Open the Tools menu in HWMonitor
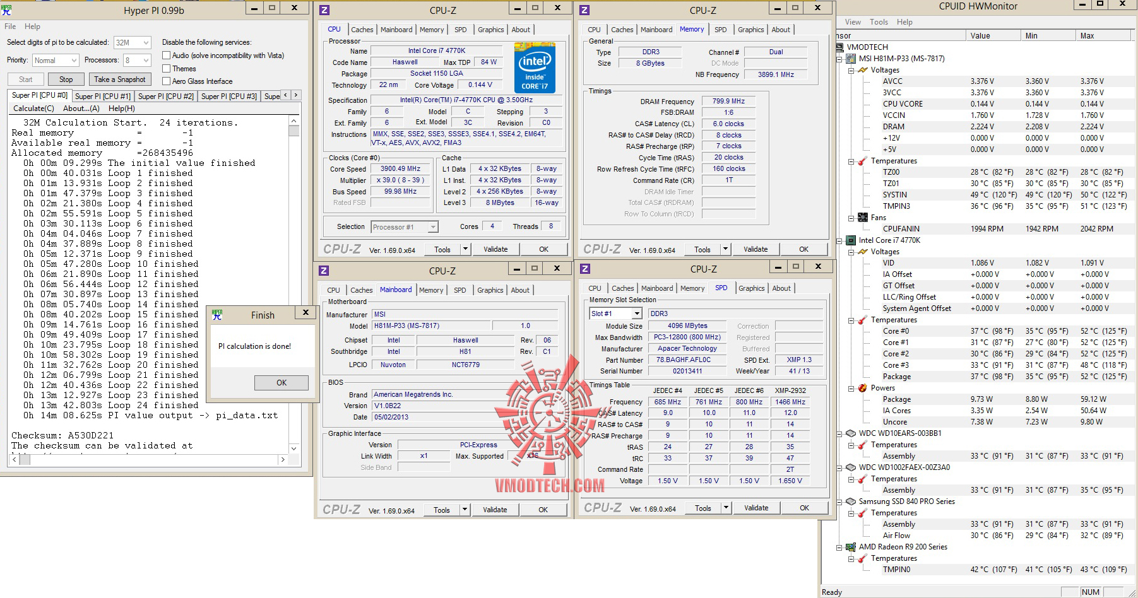This screenshot has width=1138, height=598. click(879, 22)
